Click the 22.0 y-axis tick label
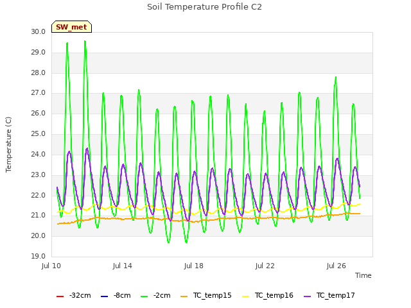The width and height of the screenshot is (411, 308). (x=39, y=195)
